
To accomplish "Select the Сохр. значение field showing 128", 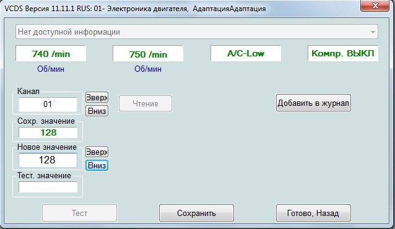I will 48,132.
